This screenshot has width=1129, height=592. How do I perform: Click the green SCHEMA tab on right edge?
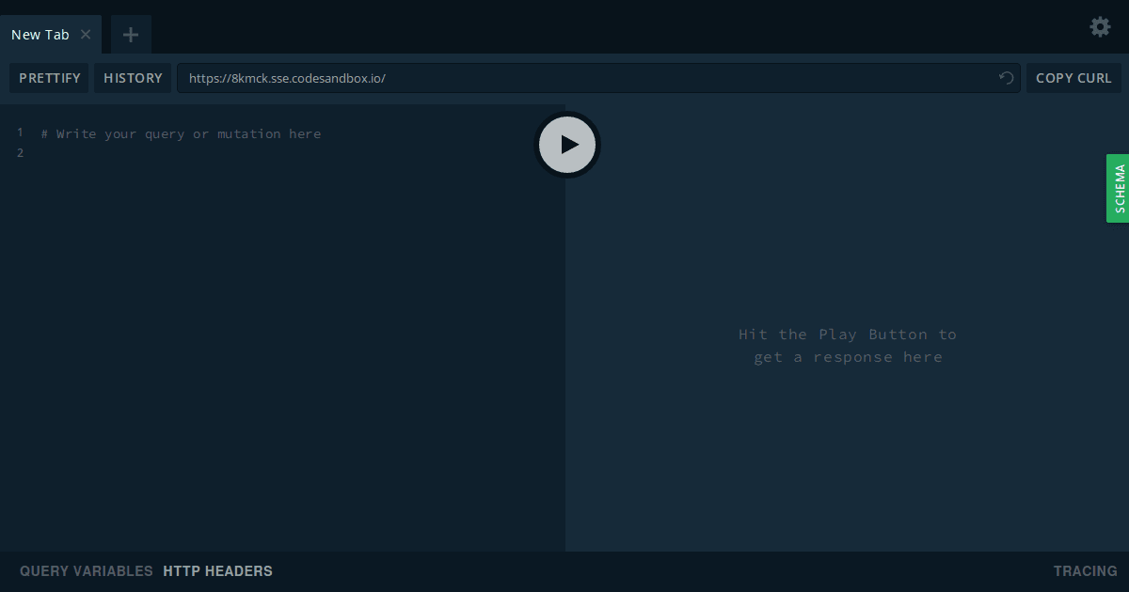pos(1119,188)
